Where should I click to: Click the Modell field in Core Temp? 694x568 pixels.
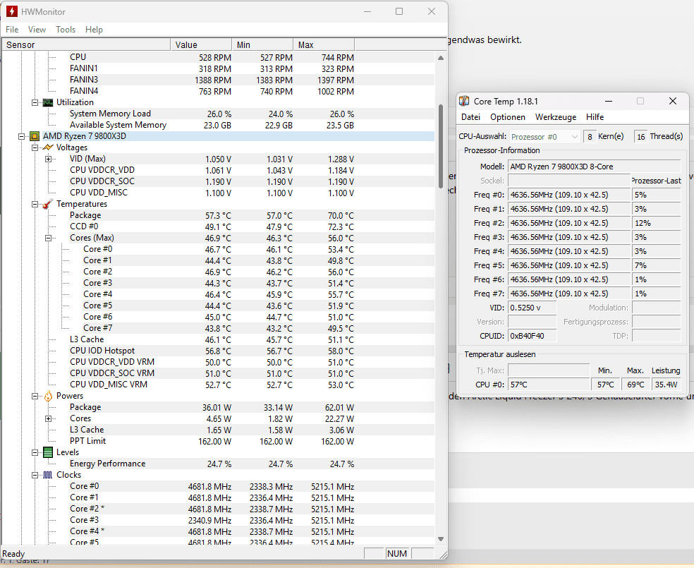click(594, 167)
